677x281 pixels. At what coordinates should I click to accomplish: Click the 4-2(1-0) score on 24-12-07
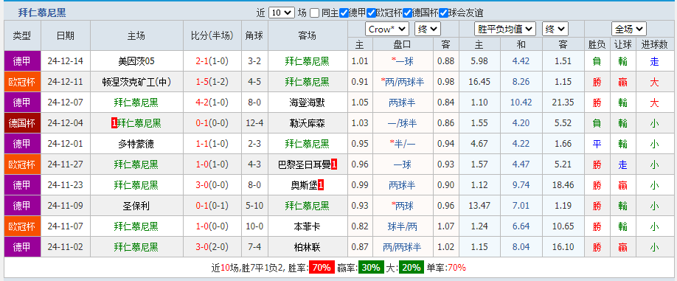tap(212, 103)
